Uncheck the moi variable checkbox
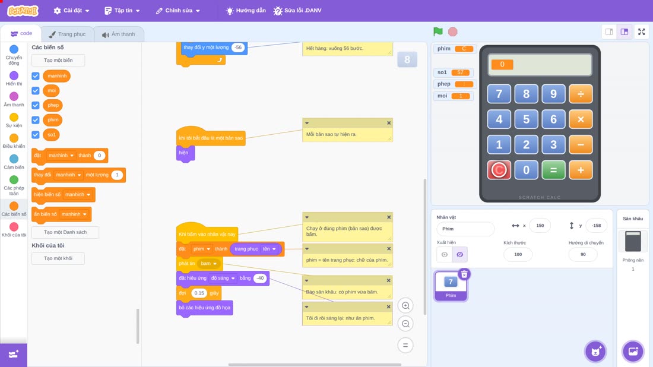 point(36,90)
